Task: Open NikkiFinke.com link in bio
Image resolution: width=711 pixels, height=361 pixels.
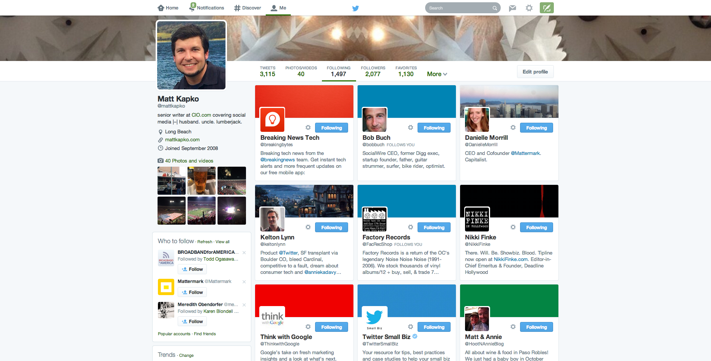Action: point(511,259)
